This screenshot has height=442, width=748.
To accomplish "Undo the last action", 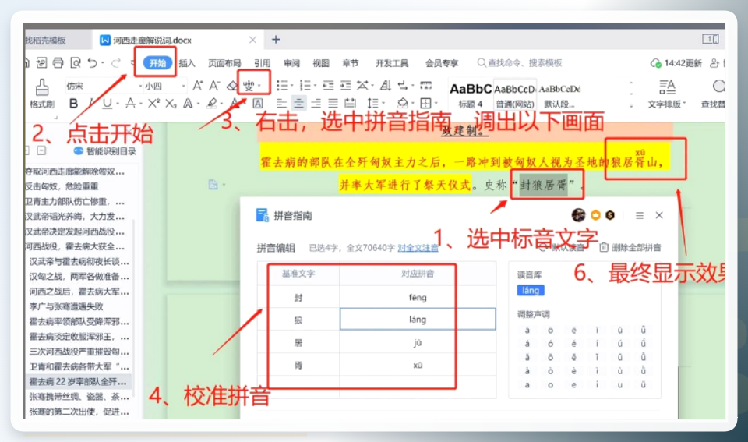I will 93,62.
